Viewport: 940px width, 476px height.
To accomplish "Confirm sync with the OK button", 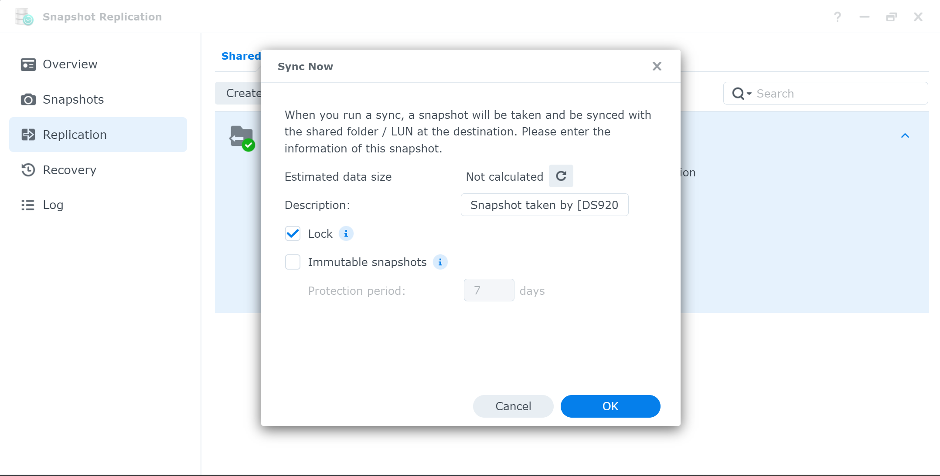I will click(x=610, y=406).
